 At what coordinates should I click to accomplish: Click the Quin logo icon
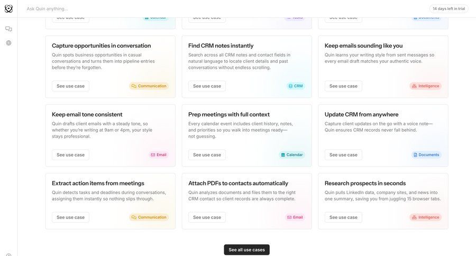click(x=8, y=8)
